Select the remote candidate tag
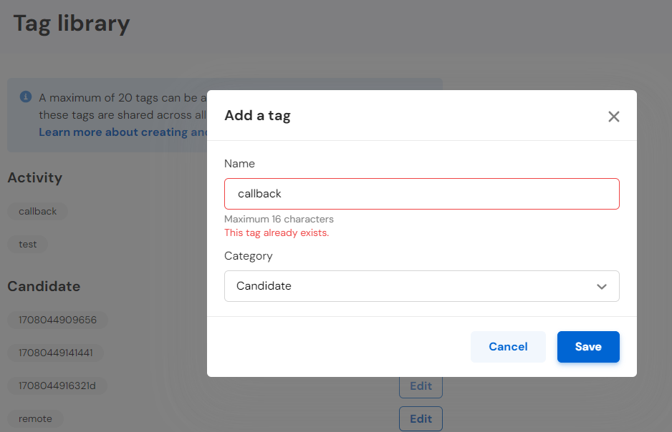The height and width of the screenshot is (432, 672). click(35, 418)
